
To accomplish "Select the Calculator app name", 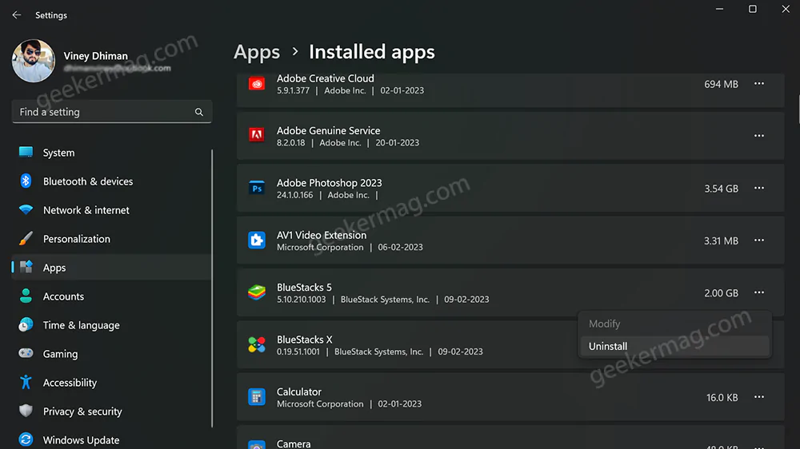I will 299,392.
